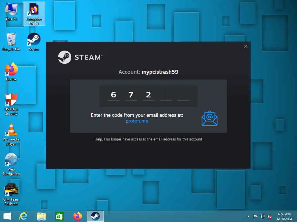This screenshot has width=297, height=222.
Task: Select the VLC media player shortcut
Action: click(11, 134)
